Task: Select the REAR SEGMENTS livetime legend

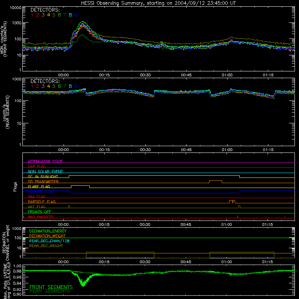Action: tap(50, 291)
